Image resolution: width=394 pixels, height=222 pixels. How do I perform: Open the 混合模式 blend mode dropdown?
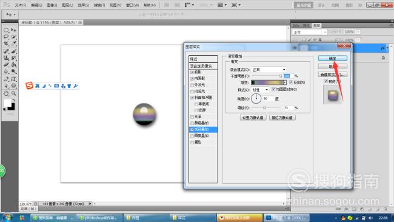pyautogui.click(x=269, y=69)
